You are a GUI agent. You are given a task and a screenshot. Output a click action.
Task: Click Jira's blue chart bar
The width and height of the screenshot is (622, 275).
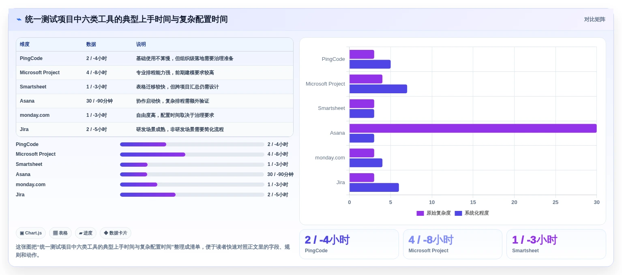pyautogui.click(x=374, y=187)
